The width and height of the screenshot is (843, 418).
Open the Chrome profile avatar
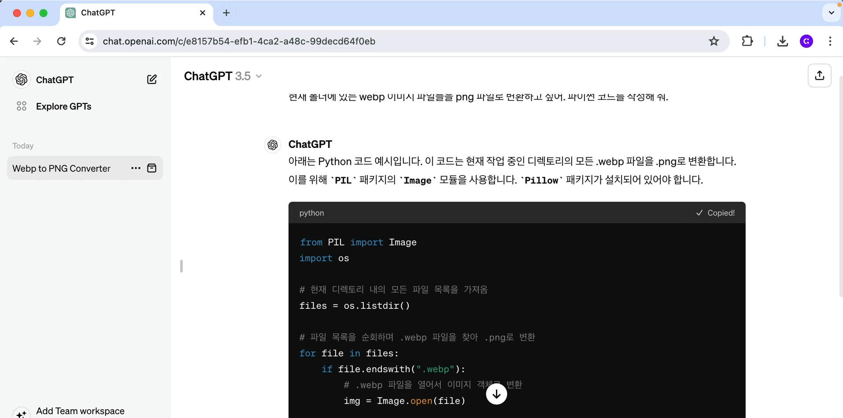coord(806,41)
